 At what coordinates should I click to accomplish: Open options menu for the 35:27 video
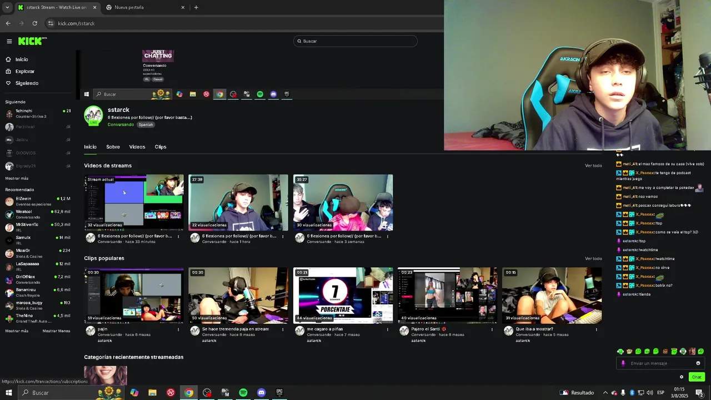click(387, 236)
